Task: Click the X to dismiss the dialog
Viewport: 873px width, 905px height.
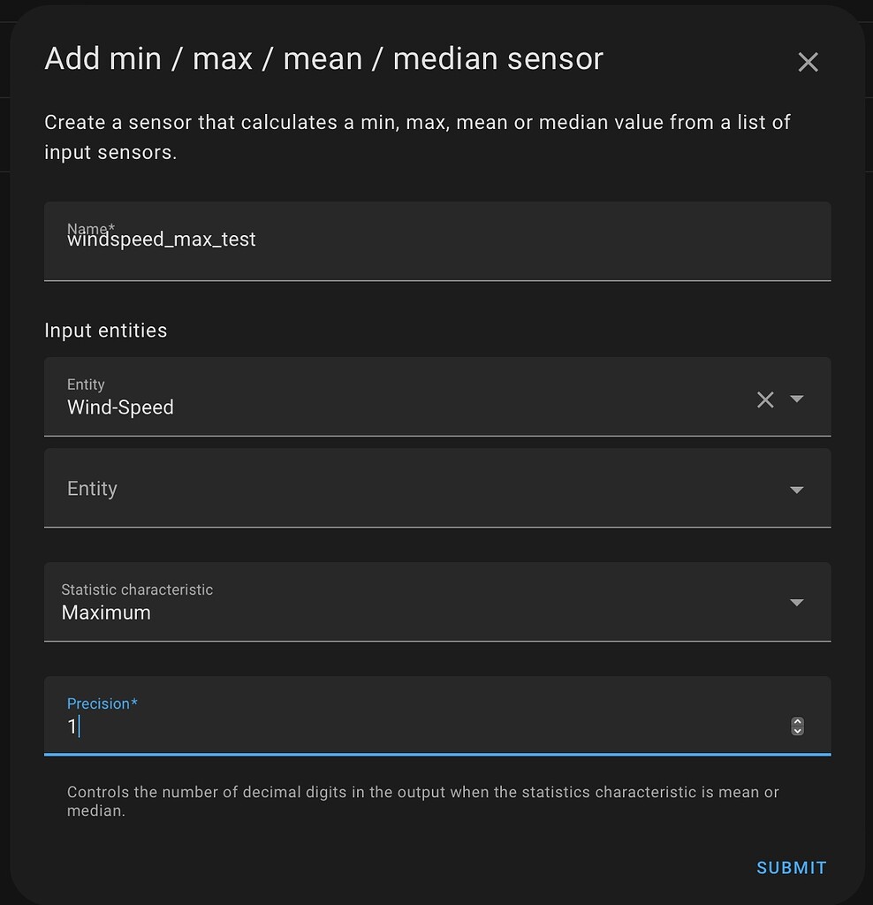Action: (x=808, y=61)
